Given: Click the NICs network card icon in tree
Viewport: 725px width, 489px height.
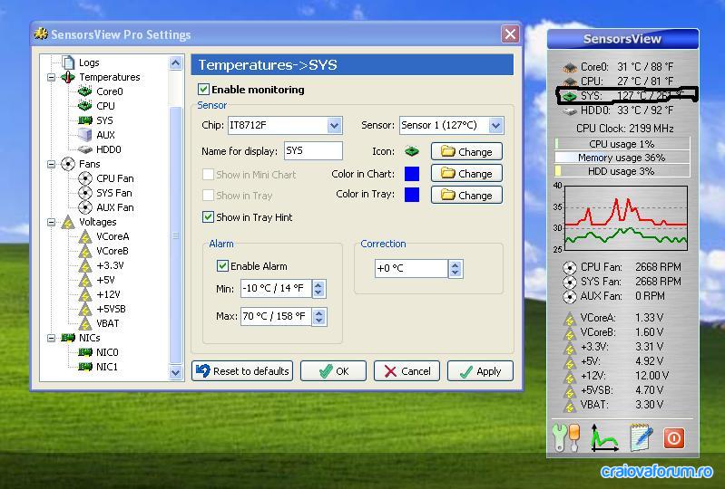Looking at the screenshot, I should (68, 338).
